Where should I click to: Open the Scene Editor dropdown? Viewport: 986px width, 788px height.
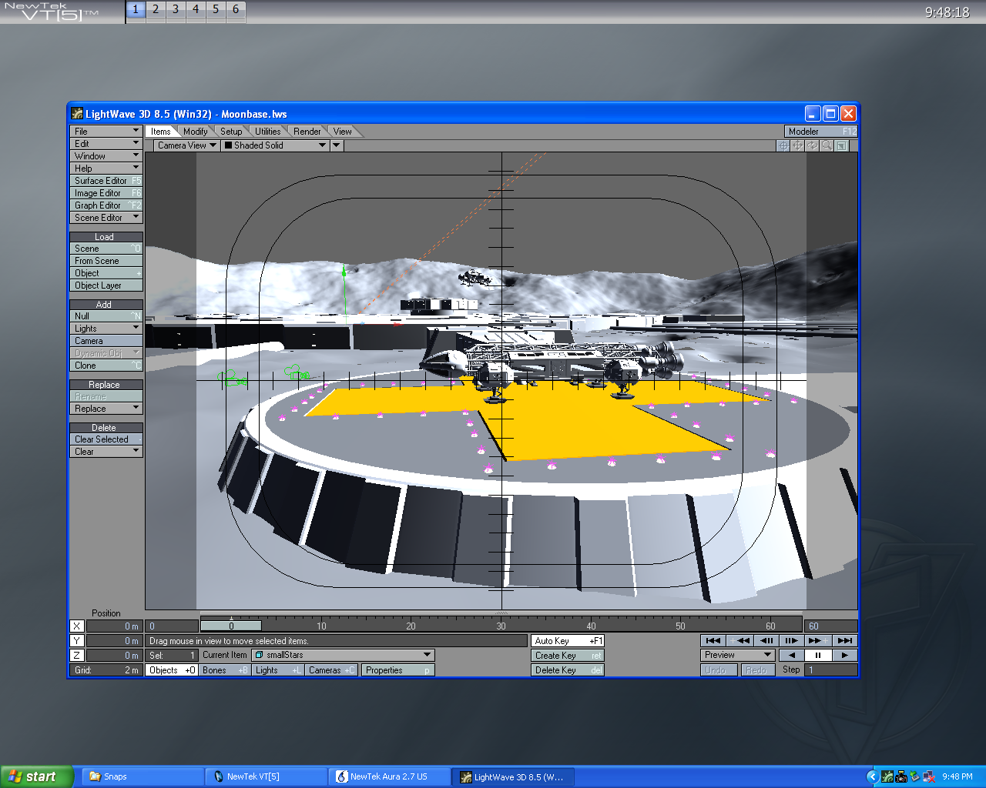[x=106, y=218]
